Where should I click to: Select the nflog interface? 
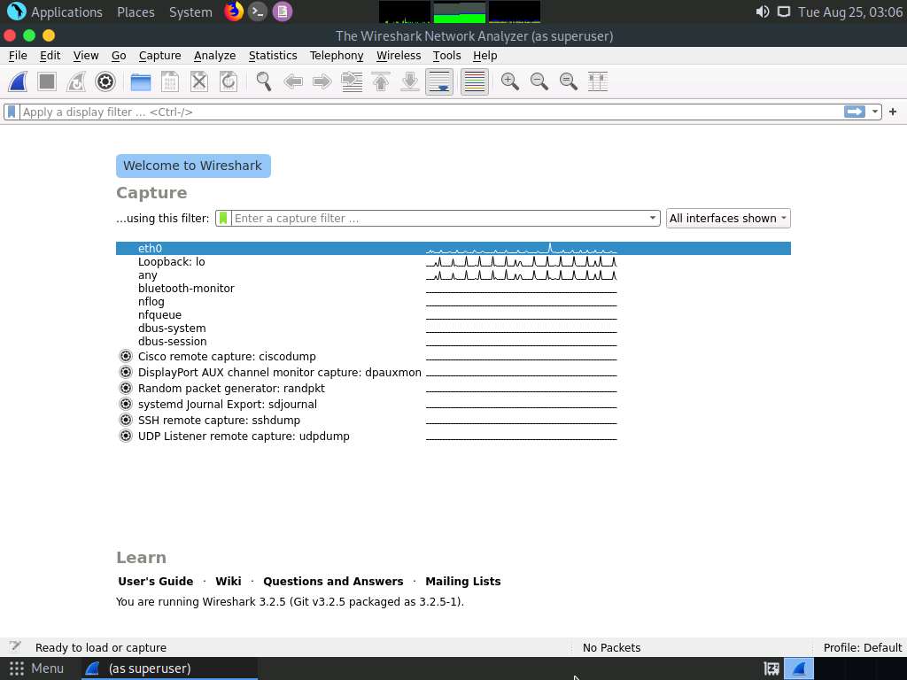point(453,301)
